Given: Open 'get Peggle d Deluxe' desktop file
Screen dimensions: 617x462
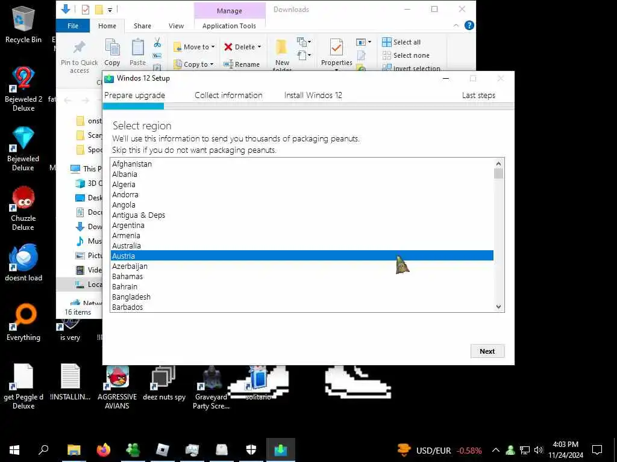Looking at the screenshot, I should pos(23,387).
